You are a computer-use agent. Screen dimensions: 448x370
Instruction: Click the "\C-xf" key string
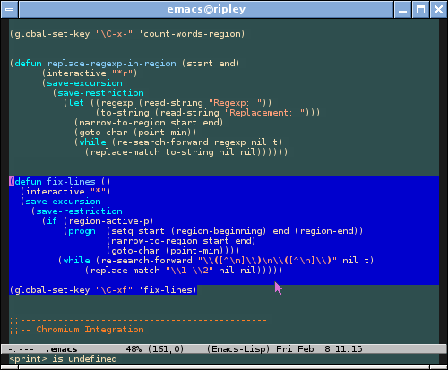(x=114, y=290)
